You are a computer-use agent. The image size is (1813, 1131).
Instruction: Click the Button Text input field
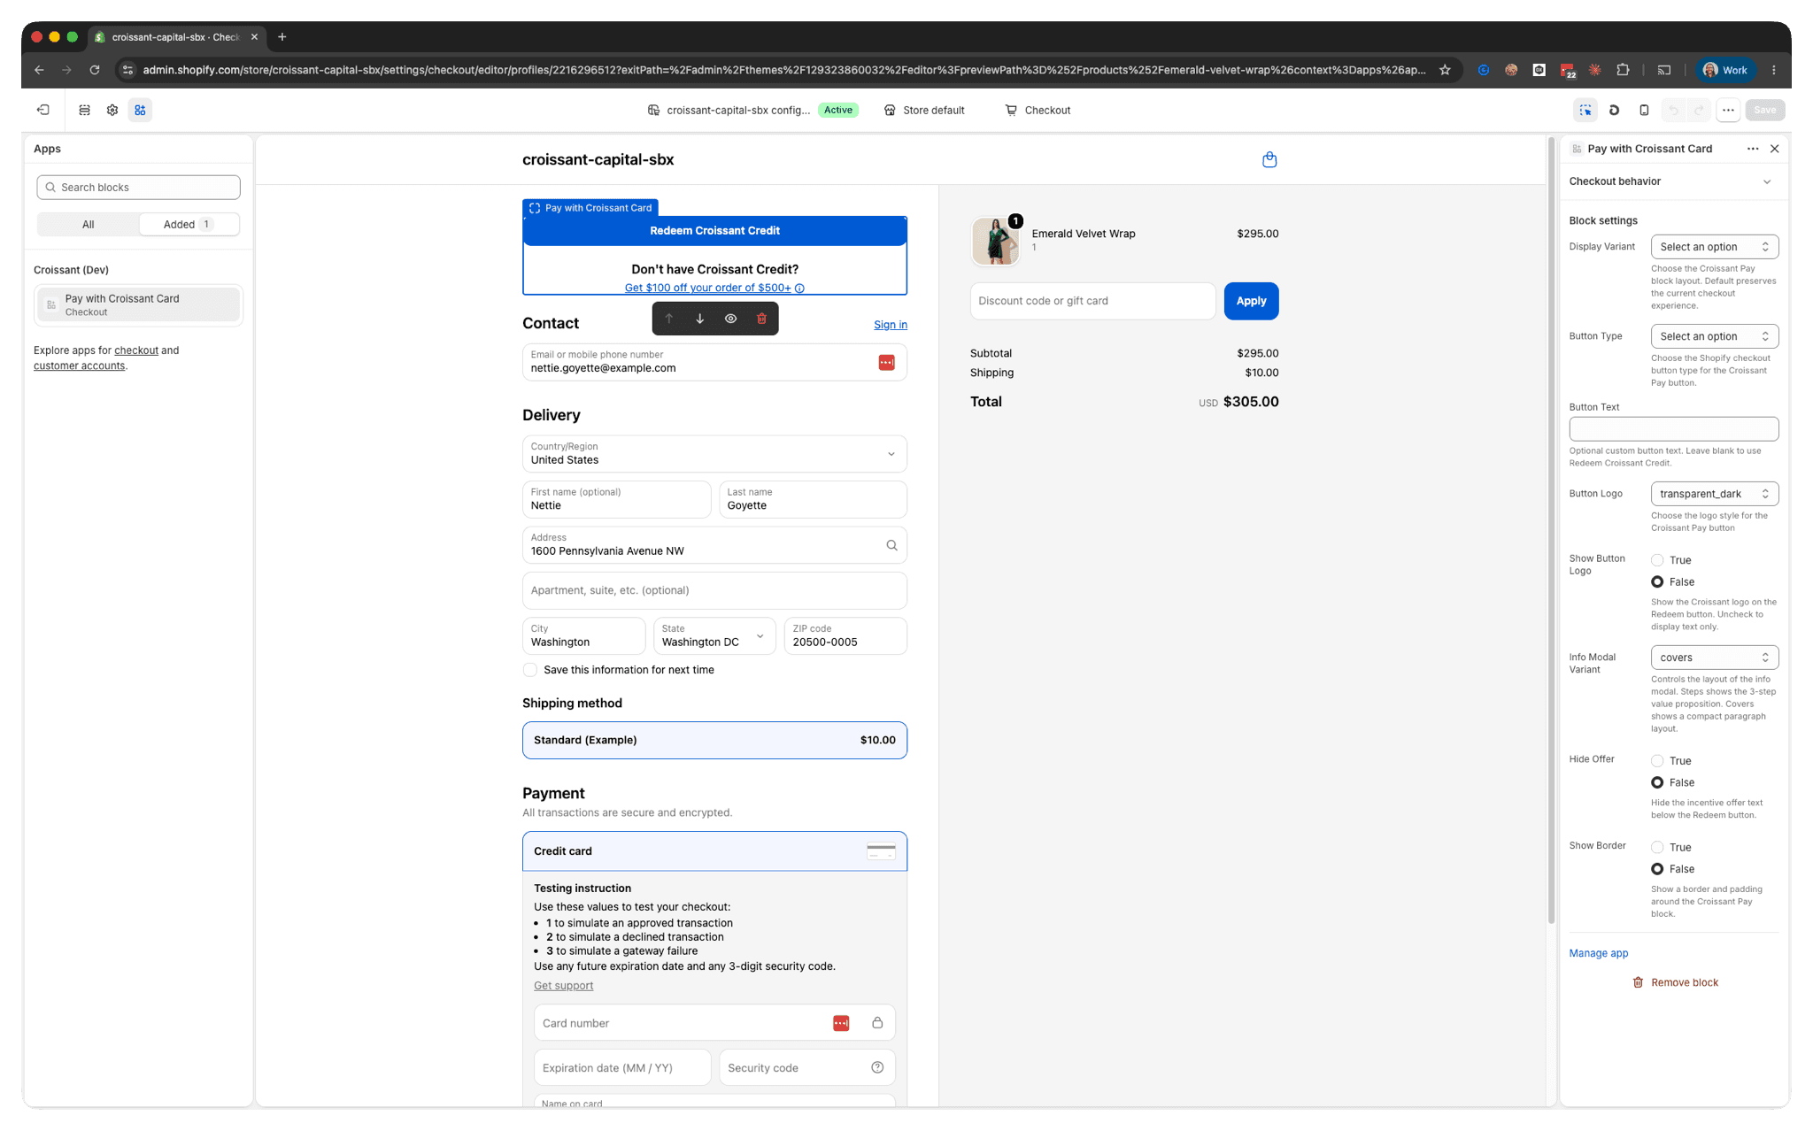point(1673,429)
